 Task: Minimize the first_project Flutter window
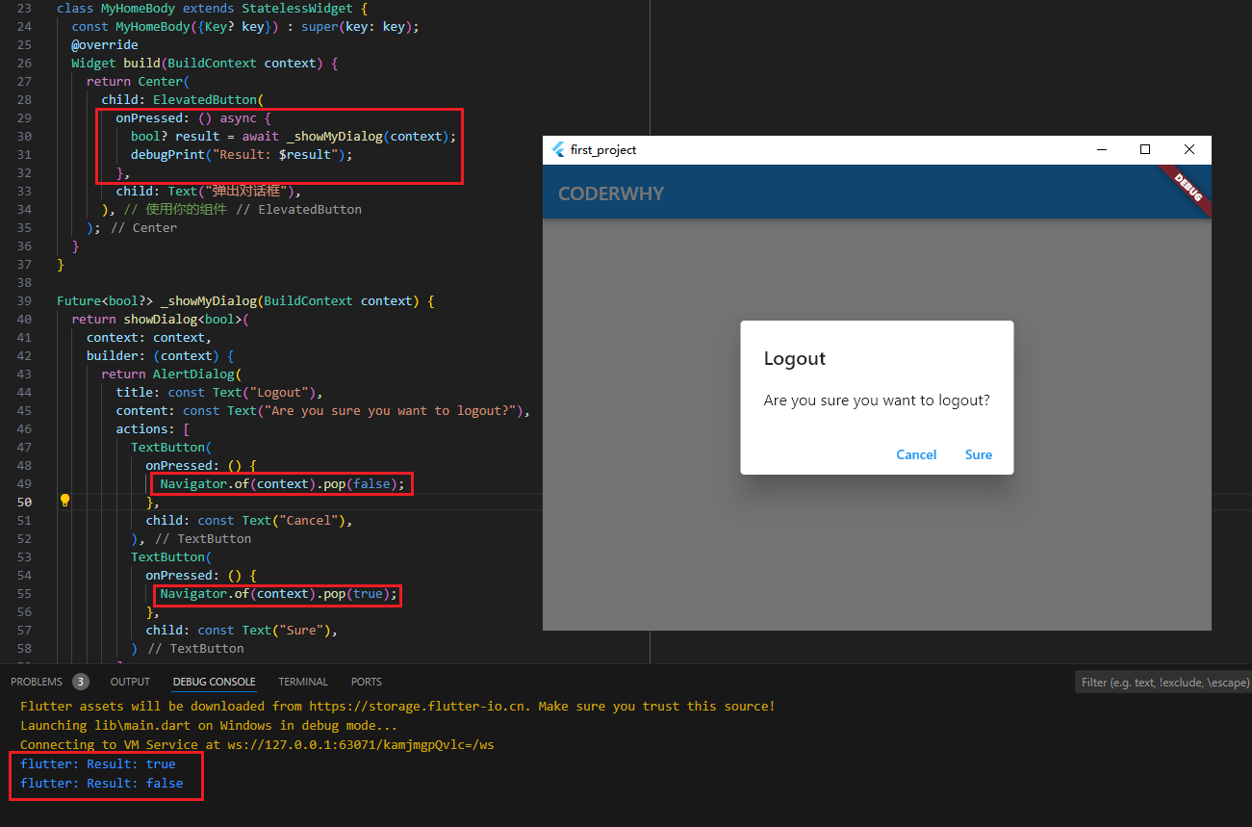pyautogui.click(x=1101, y=149)
